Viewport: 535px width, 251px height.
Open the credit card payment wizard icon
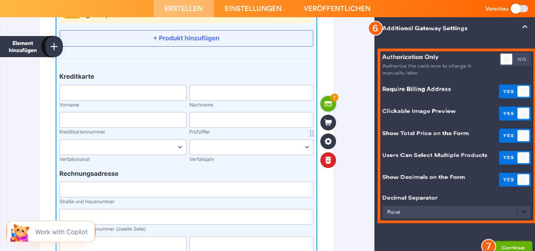[x=328, y=104]
